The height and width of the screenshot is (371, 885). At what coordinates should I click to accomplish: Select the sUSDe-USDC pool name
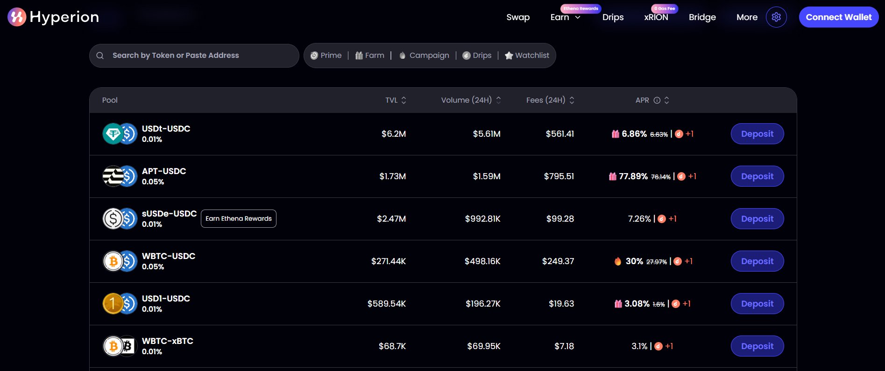169,214
